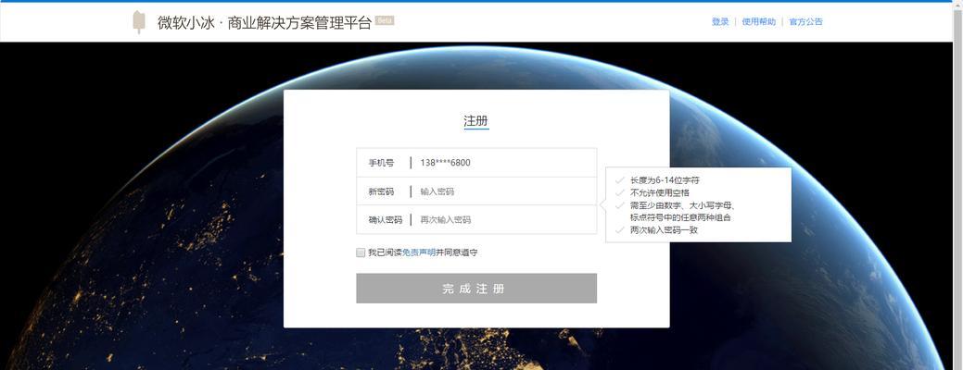Click the 长度为6-14位字符 rule text
The width and height of the screenshot is (963, 370).
pos(665,180)
